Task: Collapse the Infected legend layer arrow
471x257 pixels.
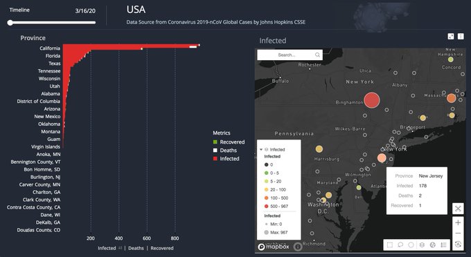Action: [x=260, y=149]
